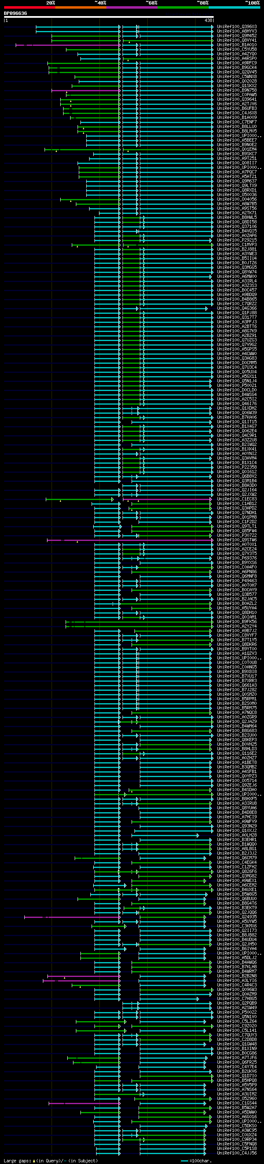Select the UniRef100_B9N758 label
This screenshot has height=1164, width=264.
[x=237, y=90]
